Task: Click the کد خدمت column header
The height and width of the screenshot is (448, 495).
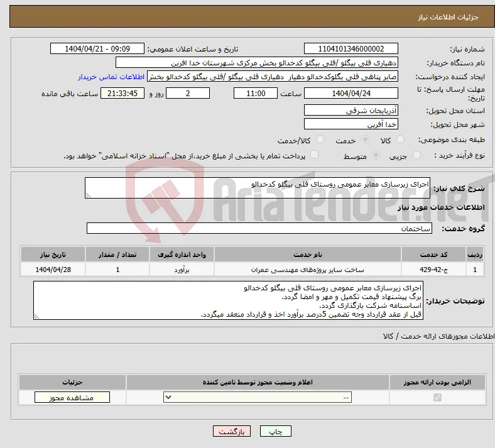Action: point(434,254)
